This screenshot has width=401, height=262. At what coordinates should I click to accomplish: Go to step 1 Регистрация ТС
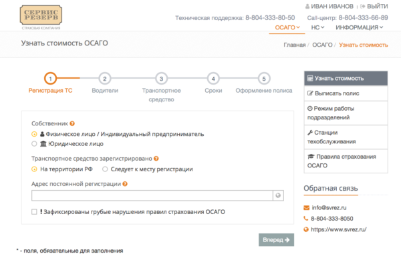[50, 79]
